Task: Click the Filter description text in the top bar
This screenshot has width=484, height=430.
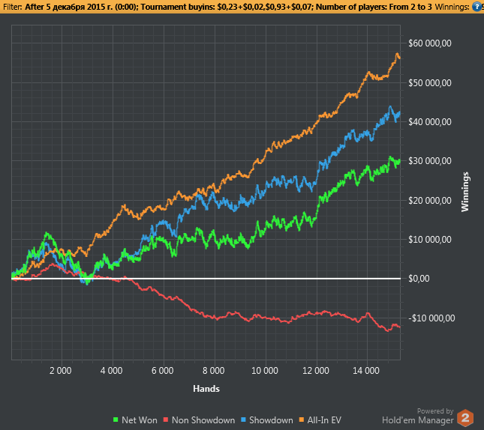Action: (x=228, y=7)
